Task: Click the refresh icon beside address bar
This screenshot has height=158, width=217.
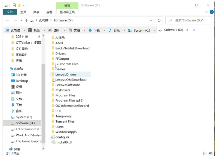Action: (159, 20)
